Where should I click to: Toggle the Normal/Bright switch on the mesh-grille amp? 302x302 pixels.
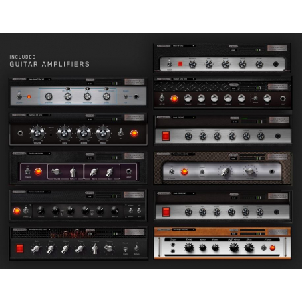tap(126, 249)
